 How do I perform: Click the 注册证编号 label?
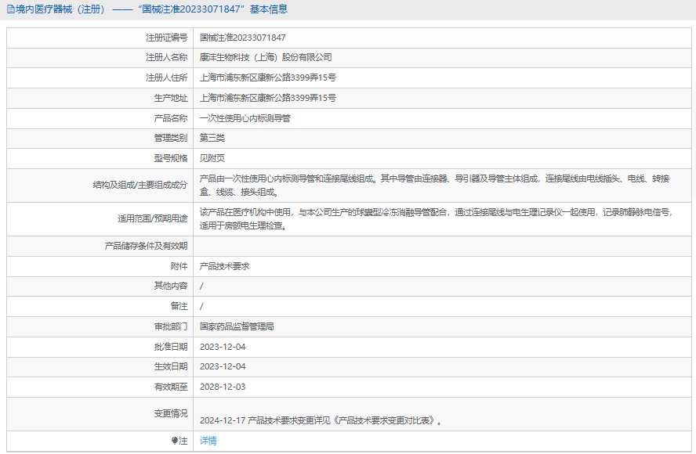(x=167, y=38)
